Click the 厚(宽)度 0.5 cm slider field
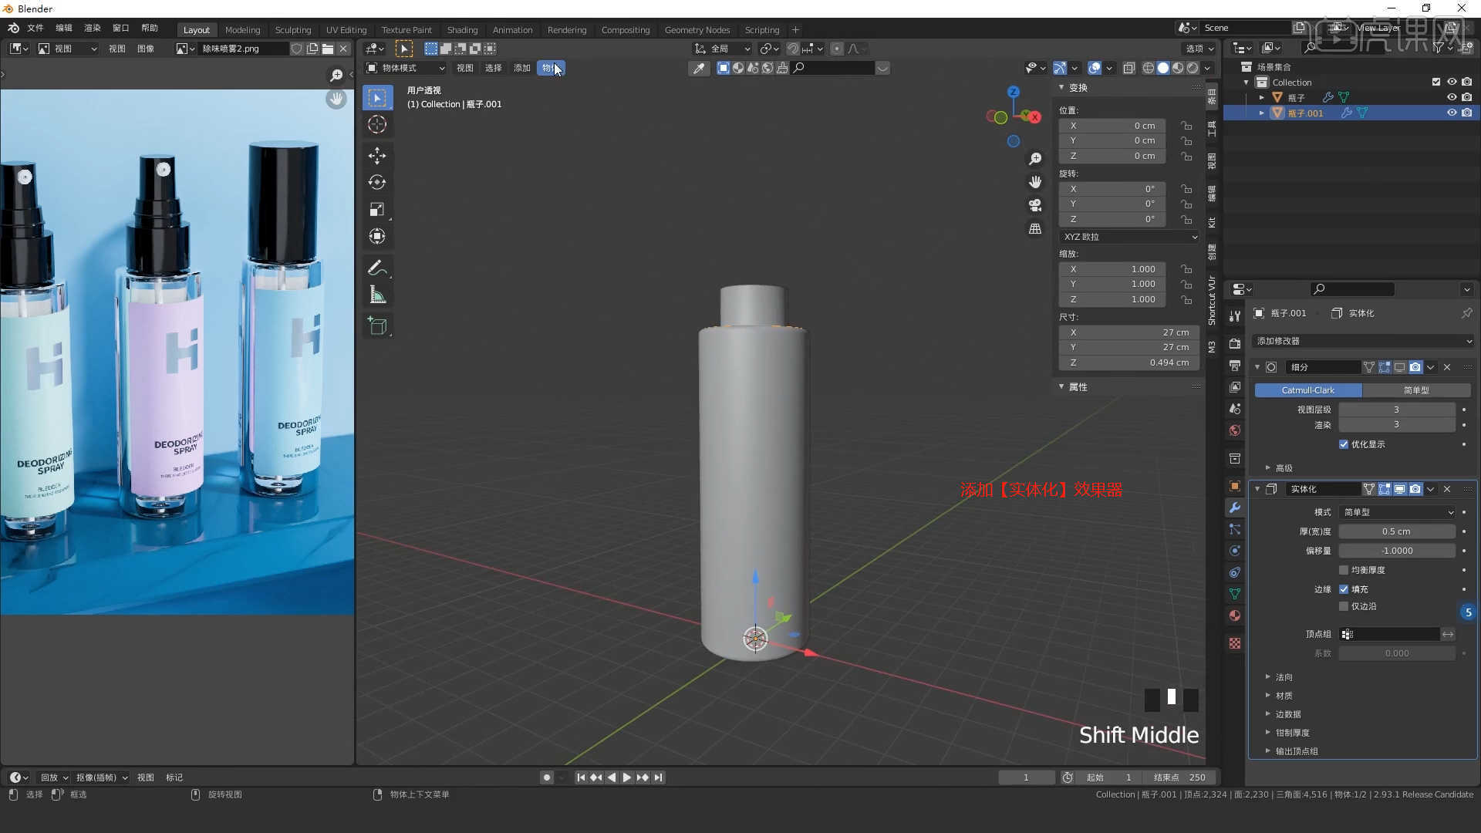The height and width of the screenshot is (833, 1481). (1396, 531)
